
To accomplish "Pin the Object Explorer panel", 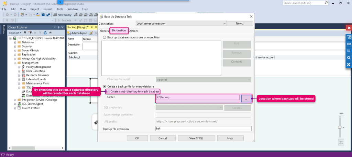I will pos(58,27).
